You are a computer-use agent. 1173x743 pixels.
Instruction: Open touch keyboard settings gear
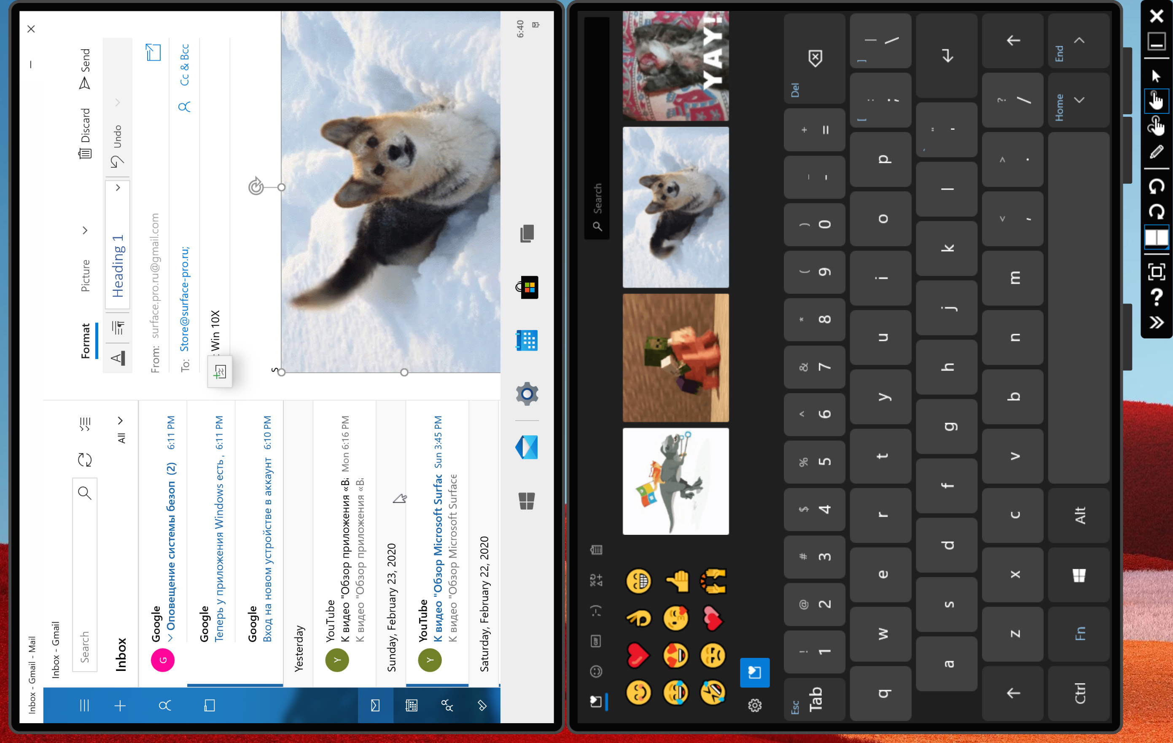(x=755, y=705)
